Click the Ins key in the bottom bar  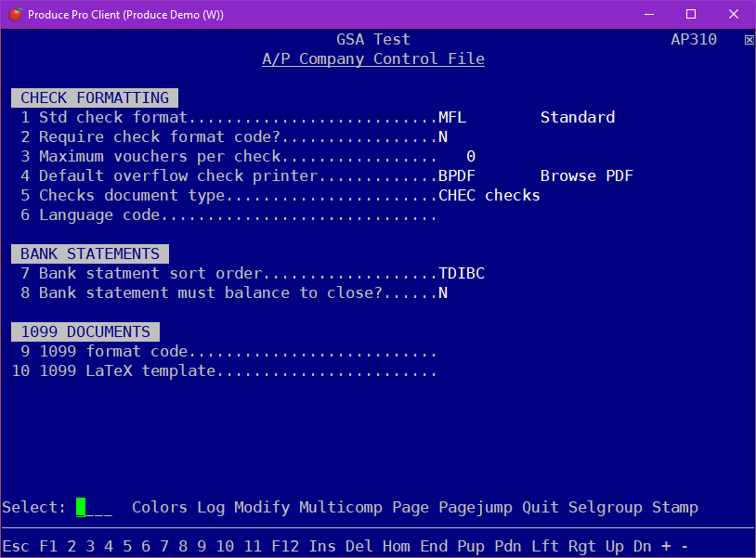[x=322, y=547]
